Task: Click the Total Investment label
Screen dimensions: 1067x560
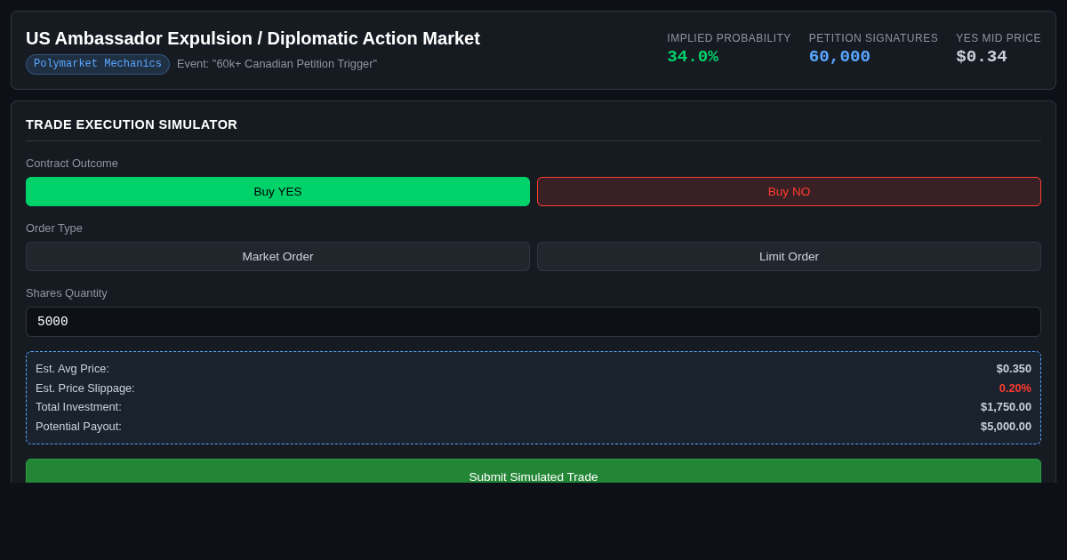Action: pyautogui.click(x=78, y=406)
